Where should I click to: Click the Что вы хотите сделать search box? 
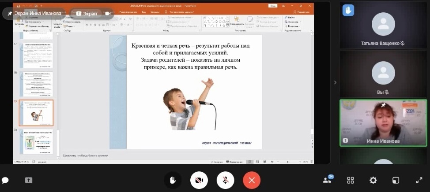coord(179,12)
